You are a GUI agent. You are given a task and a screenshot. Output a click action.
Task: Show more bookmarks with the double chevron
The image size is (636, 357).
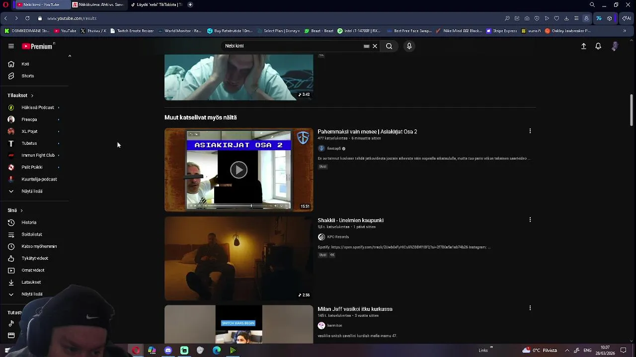[625, 31]
